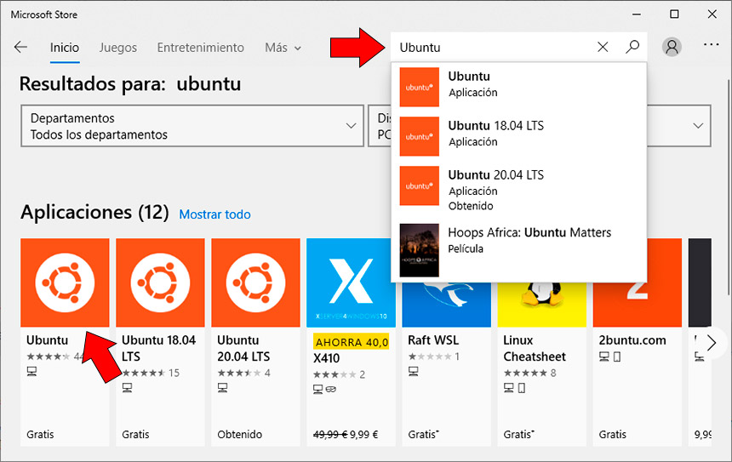Open the Entretenimiento tab
The image size is (732, 462).
tap(200, 48)
